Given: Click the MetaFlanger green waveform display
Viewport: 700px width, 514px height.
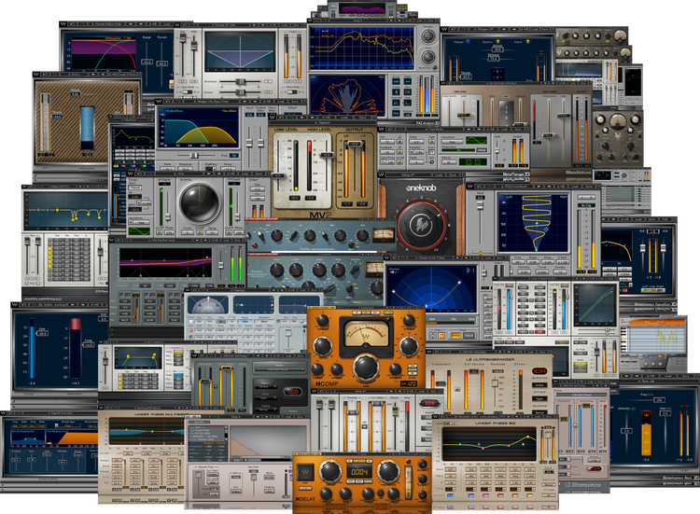Looking at the screenshot, I should coord(476,140).
